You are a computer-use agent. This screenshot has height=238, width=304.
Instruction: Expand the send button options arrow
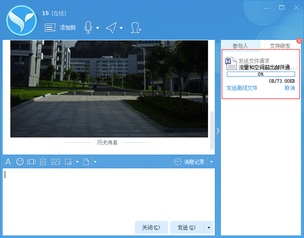[209, 228]
